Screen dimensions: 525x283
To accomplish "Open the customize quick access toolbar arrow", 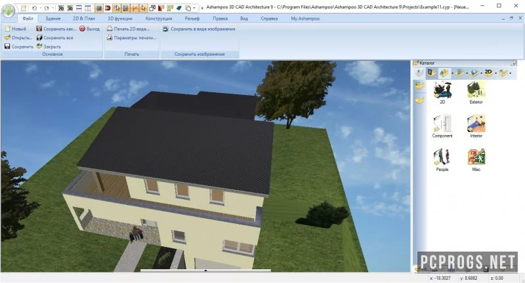I will pos(202,8).
